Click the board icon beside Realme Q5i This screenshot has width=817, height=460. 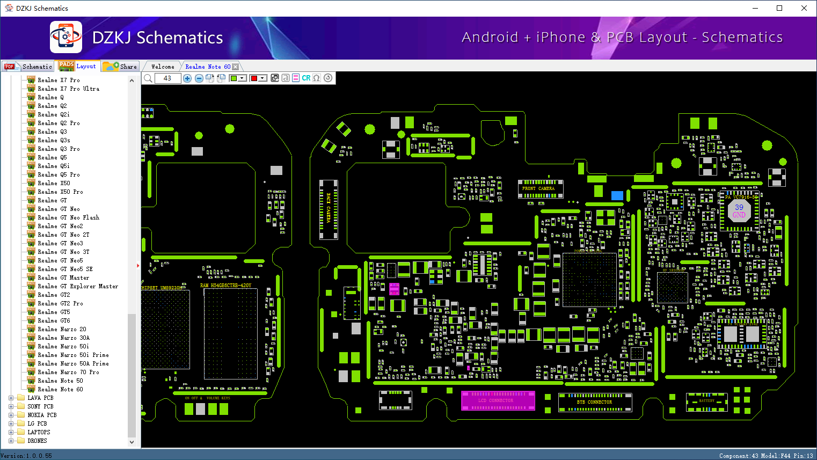31,166
